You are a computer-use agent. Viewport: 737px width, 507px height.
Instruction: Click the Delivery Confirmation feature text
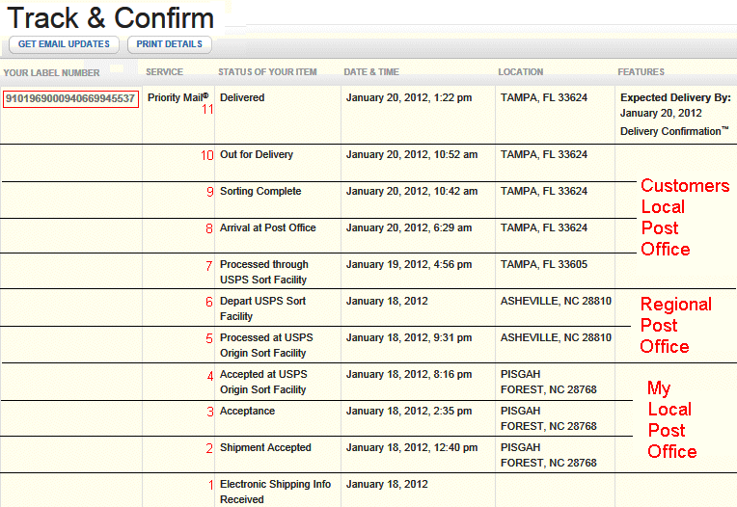tap(674, 131)
